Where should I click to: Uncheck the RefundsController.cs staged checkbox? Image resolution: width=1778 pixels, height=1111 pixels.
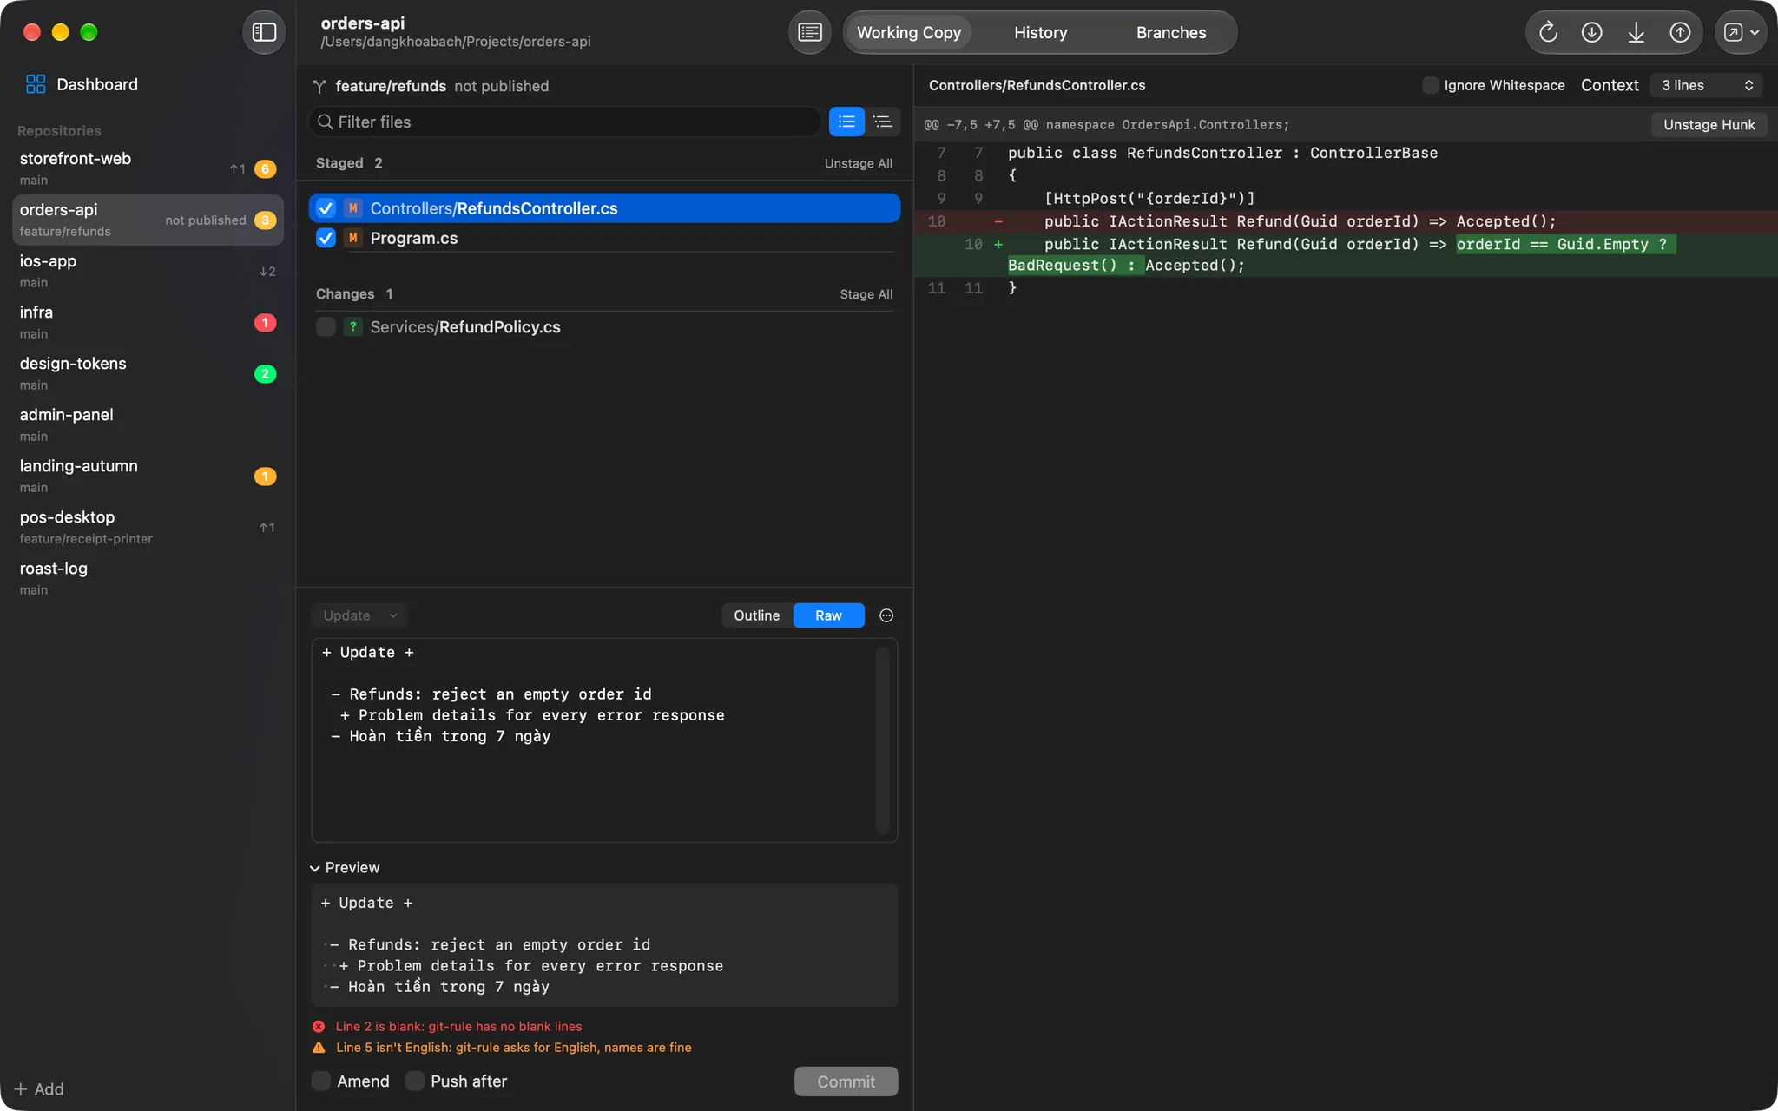click(326, 208)
